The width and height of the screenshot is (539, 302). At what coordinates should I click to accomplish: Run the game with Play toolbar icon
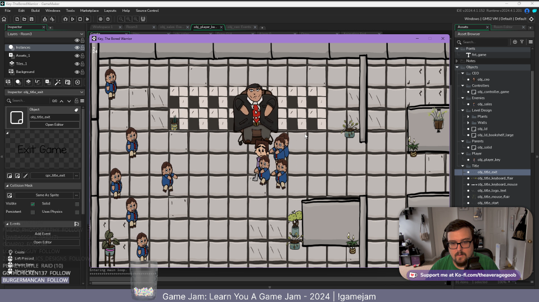coord(73,19)
